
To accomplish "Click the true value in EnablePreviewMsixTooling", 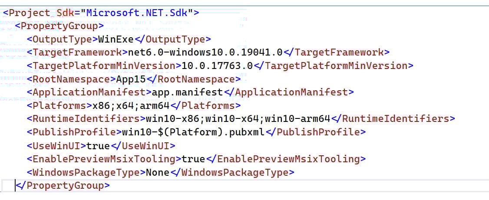I will (x=193, y=159).
